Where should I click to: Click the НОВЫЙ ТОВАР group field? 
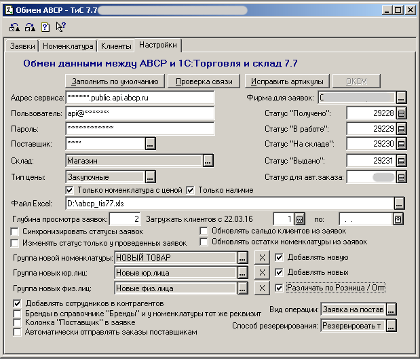[176, 258]
